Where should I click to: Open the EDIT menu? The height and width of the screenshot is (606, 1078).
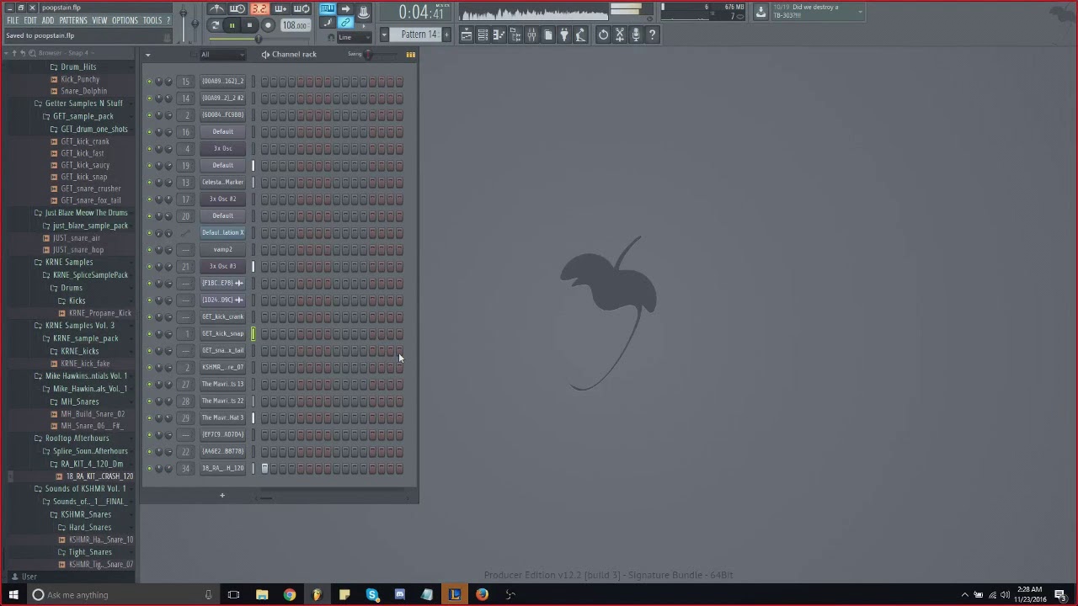30,20
